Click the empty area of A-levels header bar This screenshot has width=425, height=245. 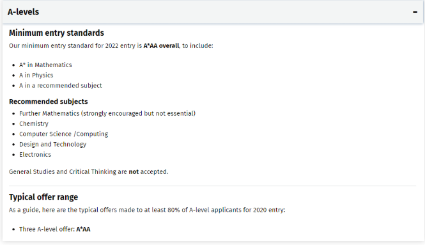click(225, 12)
